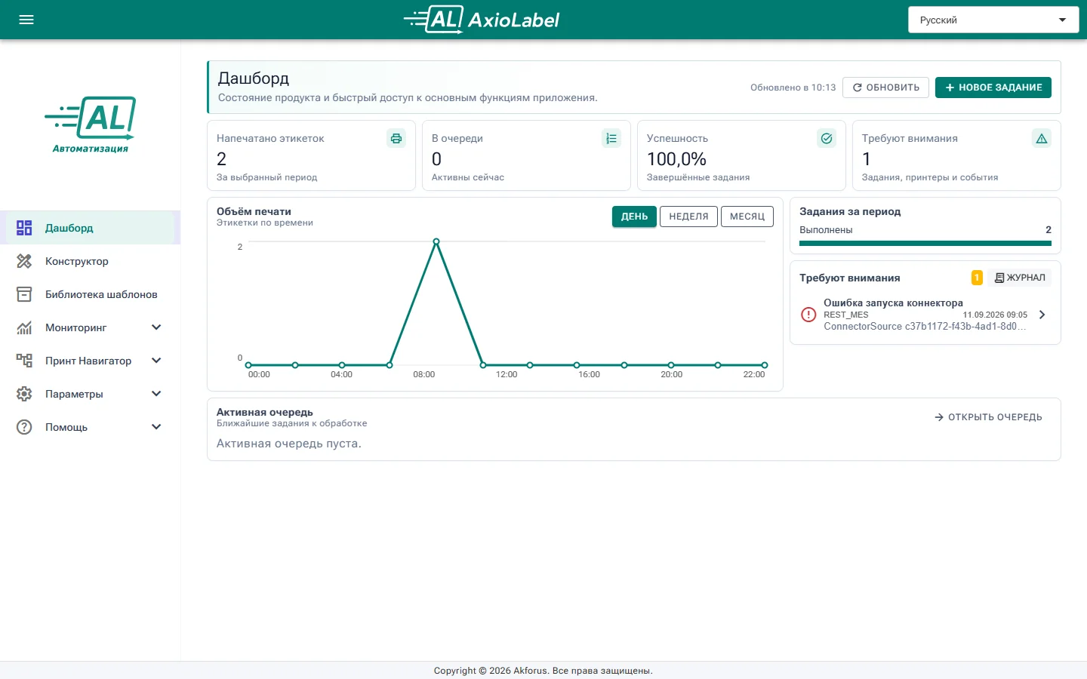The image size is (1087, 679).
Task: Click the Помощь question mark icon
Action: click(24, 427)
